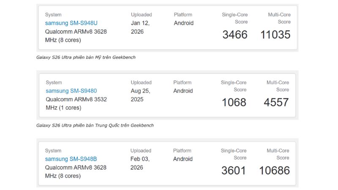Click the Multi-Core Score heading in SM-S948U card
Viewport: 338px width, 190px height.
(x=279, y=18)
